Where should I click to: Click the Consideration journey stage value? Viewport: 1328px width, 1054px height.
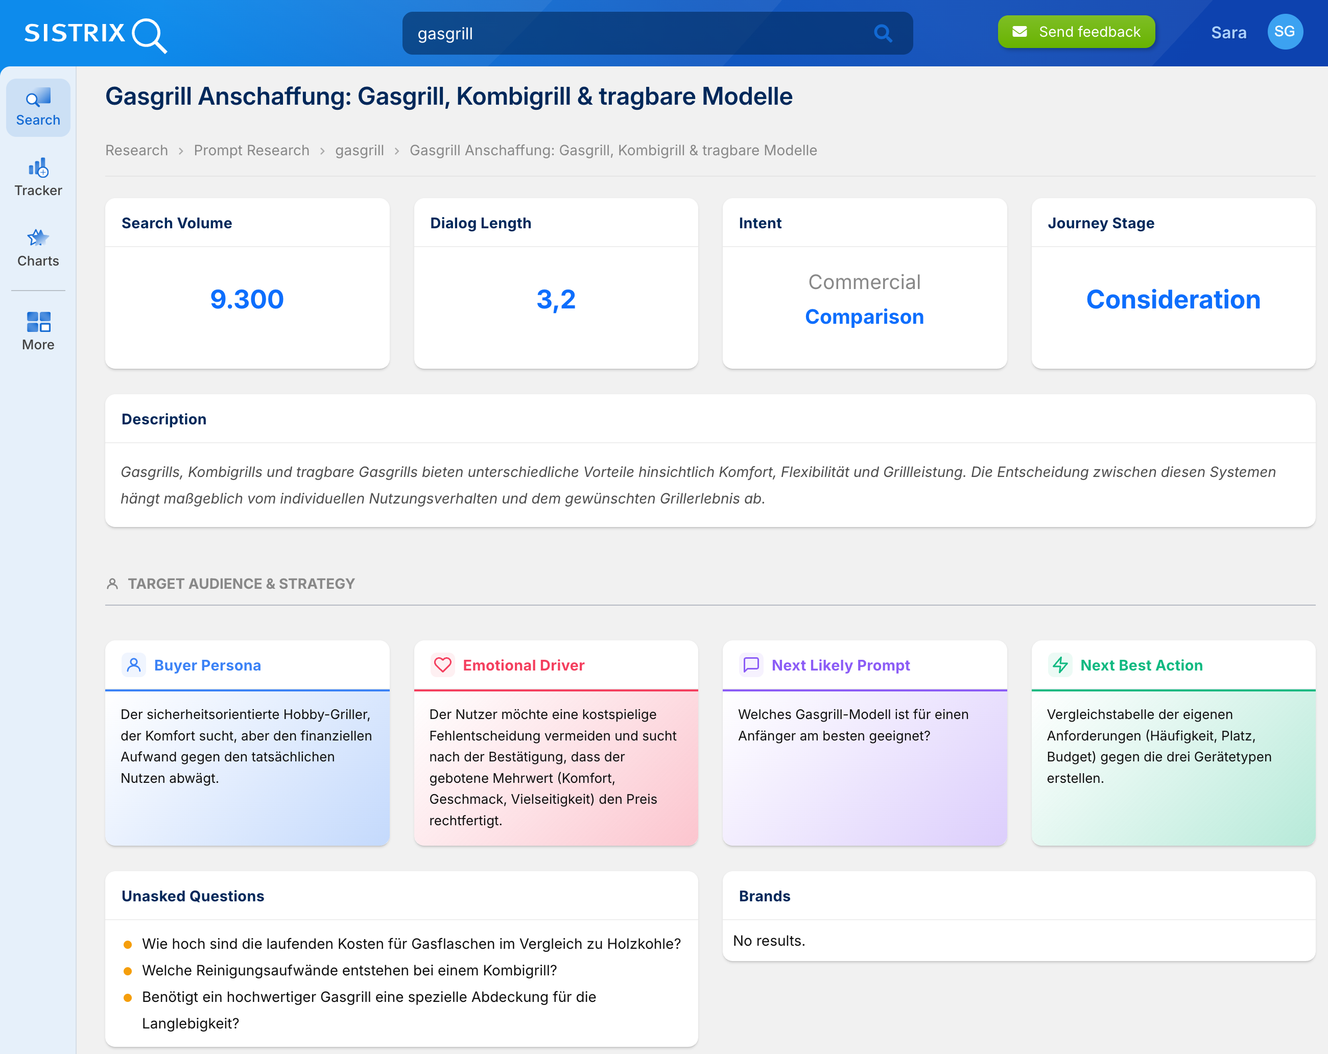pos(1173,300)
